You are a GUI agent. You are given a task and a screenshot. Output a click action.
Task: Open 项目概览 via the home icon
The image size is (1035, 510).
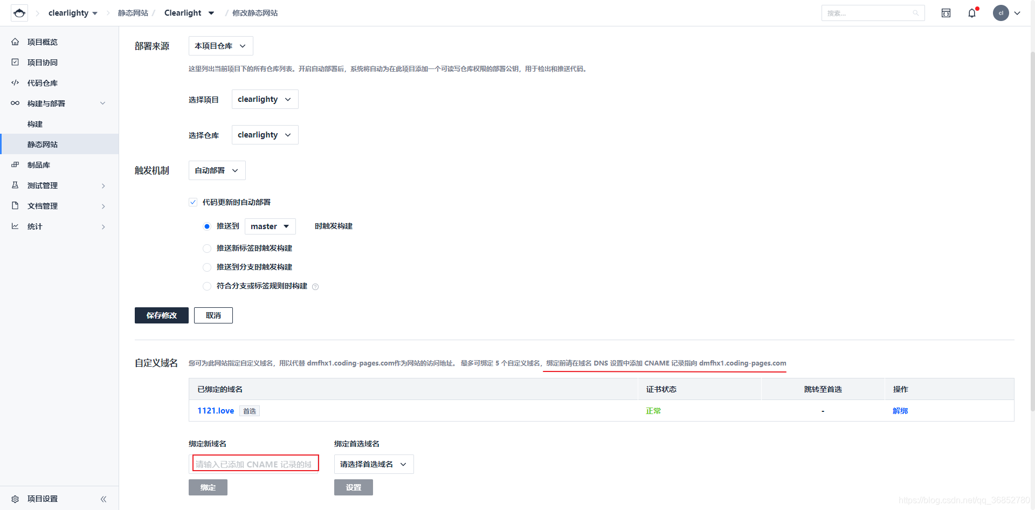point(15,42)
